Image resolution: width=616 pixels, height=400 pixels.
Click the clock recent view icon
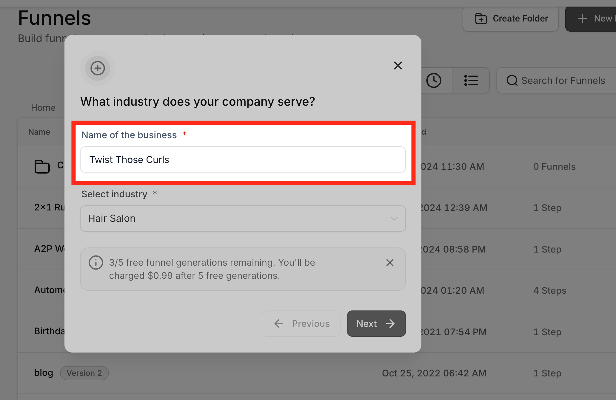[x=434, y=81]
